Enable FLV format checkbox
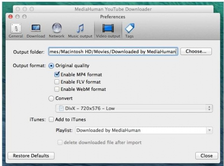 57,82
